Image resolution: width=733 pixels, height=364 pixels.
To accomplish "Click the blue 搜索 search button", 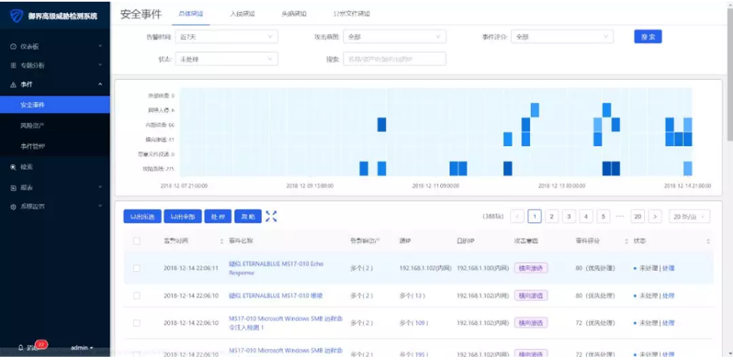I will click(647, 37).
